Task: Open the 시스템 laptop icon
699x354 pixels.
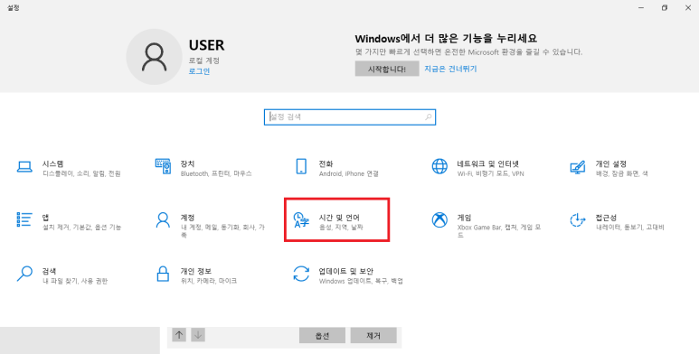Action: (x=24, y=167)
